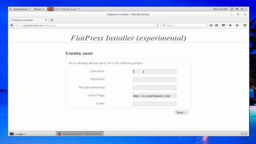256x144 pixels.
Task: Click the E-Mail input field
Action: [155, 104]
